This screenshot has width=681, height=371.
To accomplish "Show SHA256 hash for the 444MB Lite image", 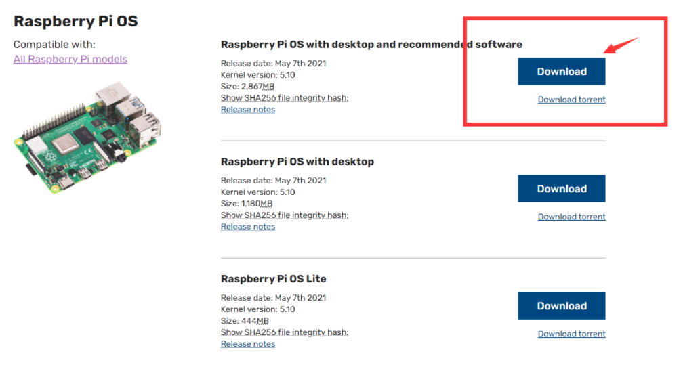I will pos(285,332).
